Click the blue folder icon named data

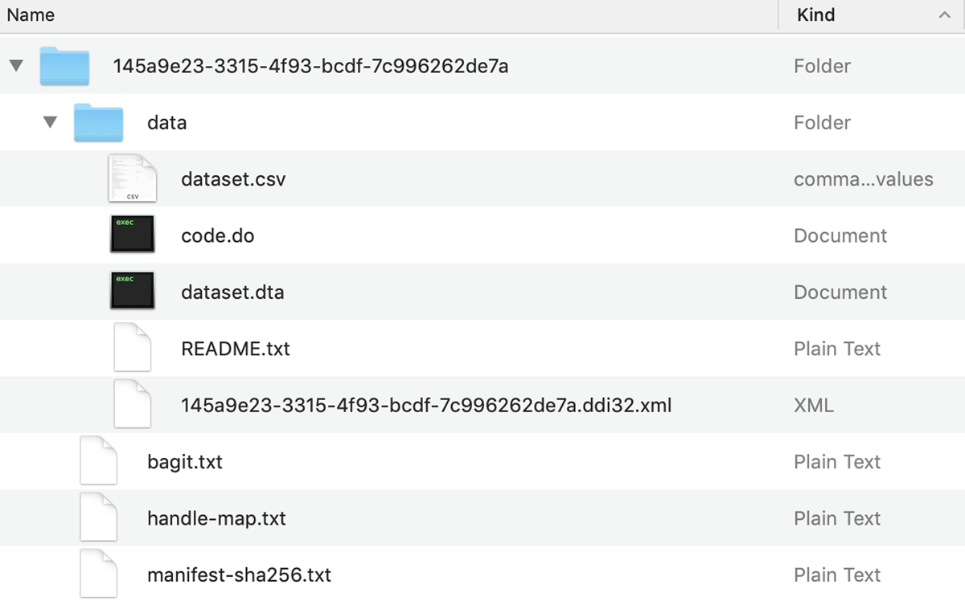(x=98, y=122)
